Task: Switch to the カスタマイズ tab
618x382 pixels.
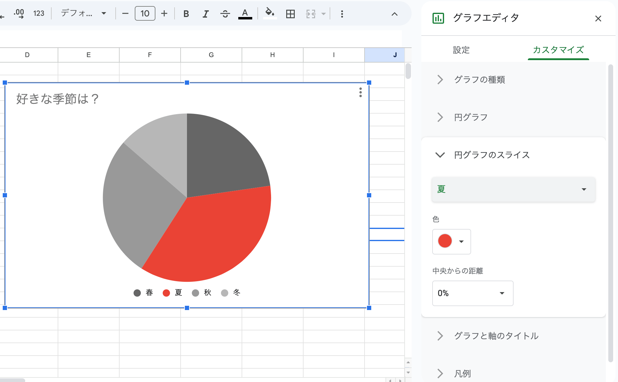Action: click(558, 50)
